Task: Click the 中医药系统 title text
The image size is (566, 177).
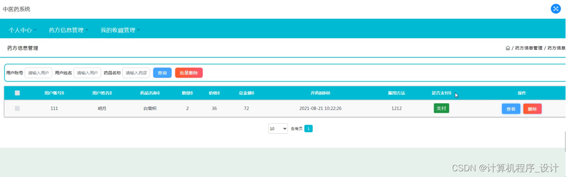Action: pos(16,10)
